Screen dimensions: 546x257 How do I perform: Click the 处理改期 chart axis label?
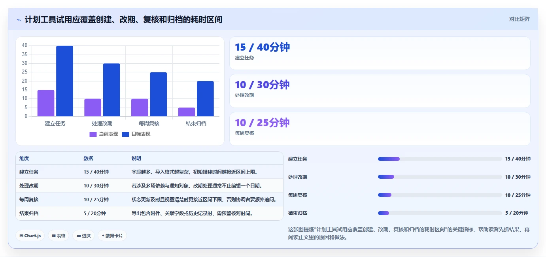[102, 123]
